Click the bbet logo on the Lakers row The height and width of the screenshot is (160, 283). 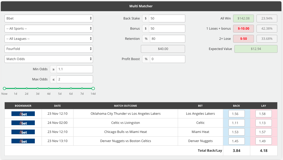23,113
